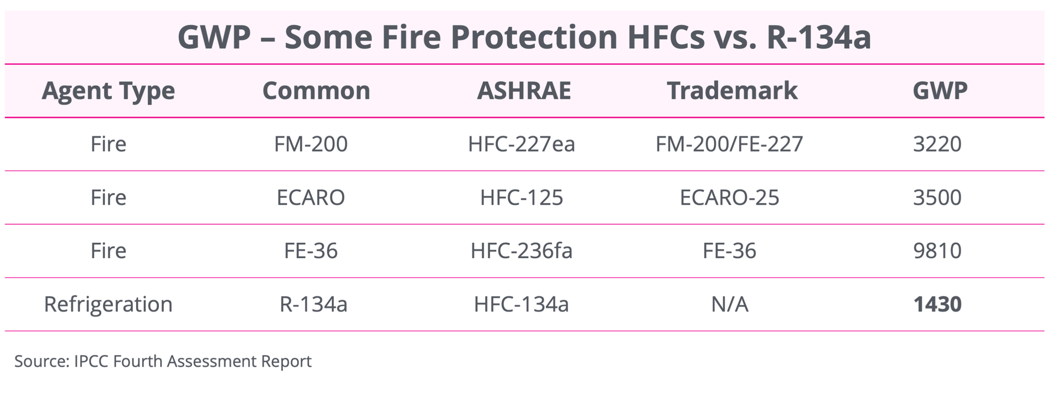The width and height of the screenshot is (1052, 397).
Task: Click the bold 1430 GWP value
Action: tap(937, 304)
